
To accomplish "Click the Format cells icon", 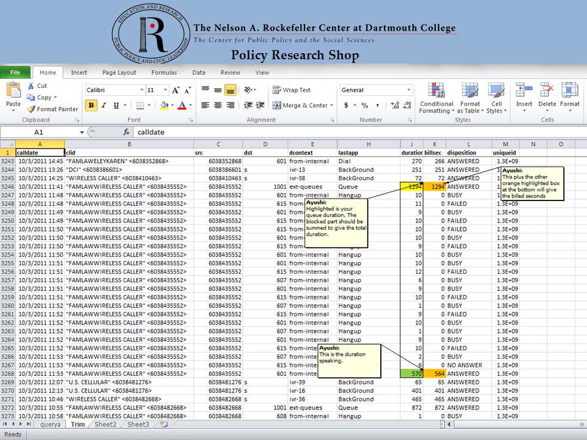I will 570,90.
